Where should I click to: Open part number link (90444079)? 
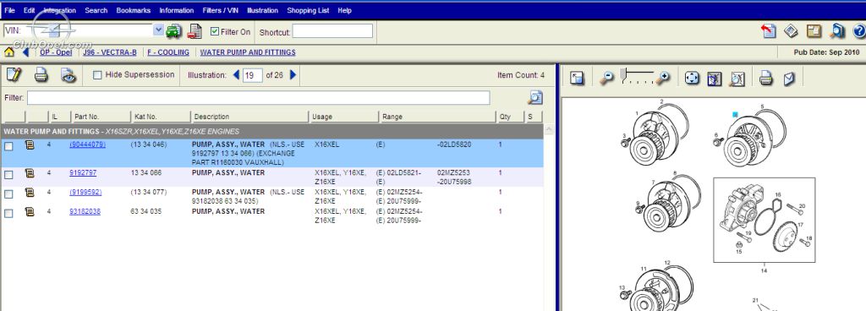(88, 145)
